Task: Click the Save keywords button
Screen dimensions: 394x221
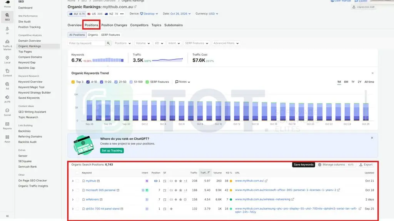Action: tap(304, 165)
